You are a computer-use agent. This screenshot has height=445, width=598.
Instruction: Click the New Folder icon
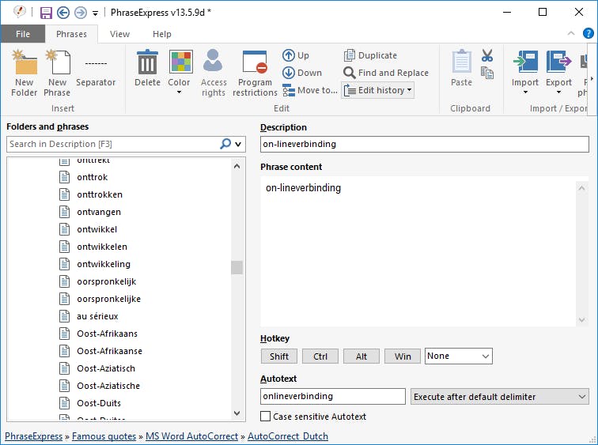point(24,73)
